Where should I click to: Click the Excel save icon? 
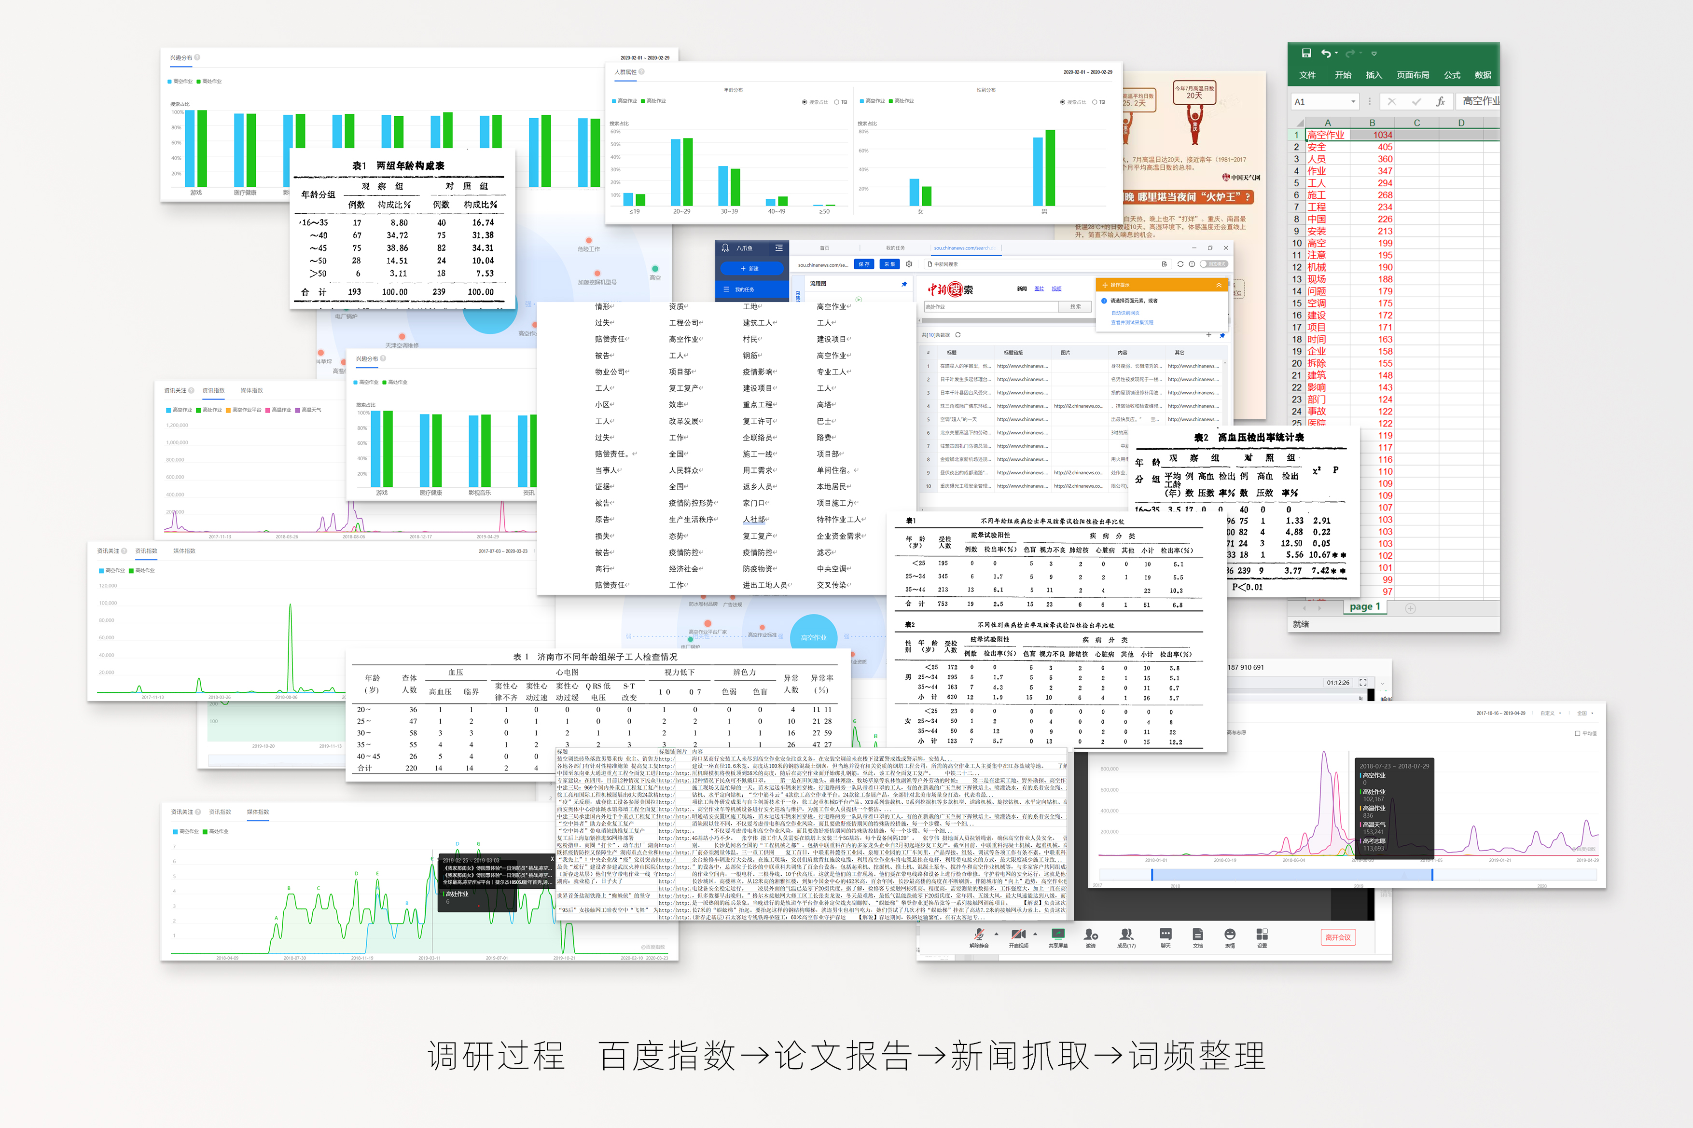[1306, 53]
